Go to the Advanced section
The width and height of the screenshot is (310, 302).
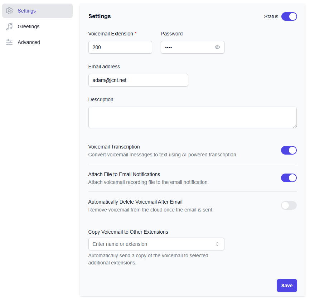click(37, 42)
